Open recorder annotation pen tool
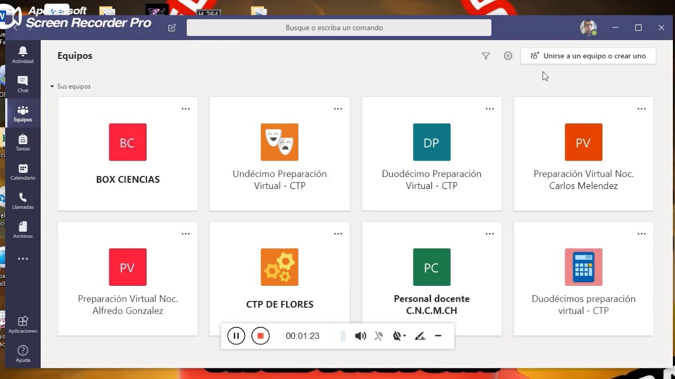 420,336
